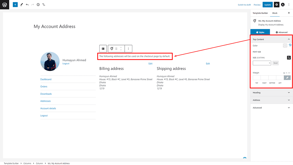Screen dimensions: 293x165
Task: Open the block inserter plus button
Action: (x=15, y=5)
